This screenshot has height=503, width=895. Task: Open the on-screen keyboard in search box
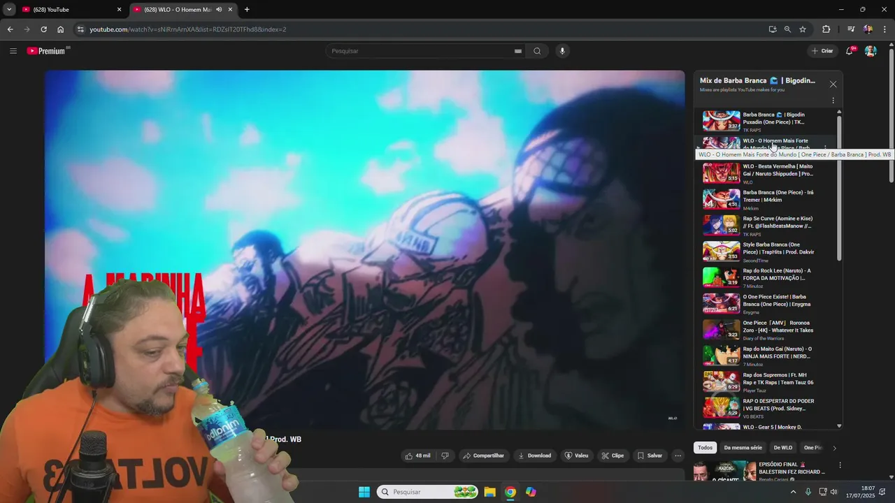pyautogui.click(x=518, y=51)
